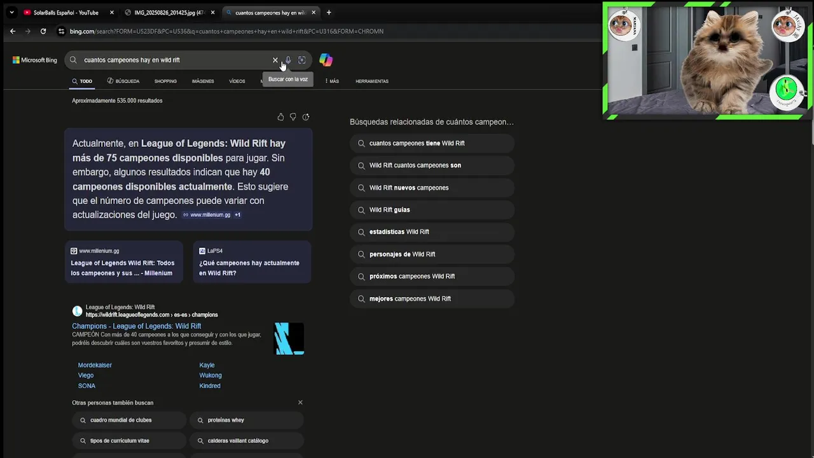
Task: Start voice search with microphone icon
Action: pyautogui.click(x=288, y=60)
